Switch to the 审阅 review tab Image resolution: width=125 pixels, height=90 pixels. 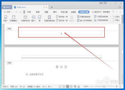pyautogui.click(x=38, y=12)
